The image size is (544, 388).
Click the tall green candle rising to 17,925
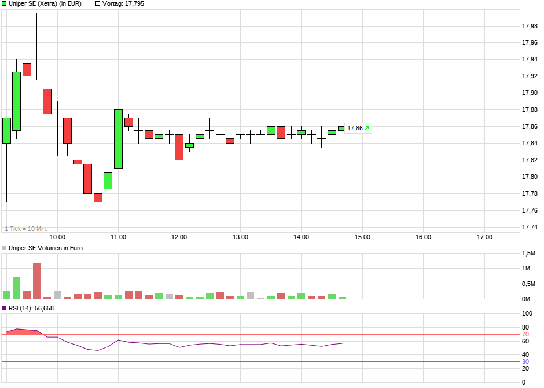pyautogui.click(x=16, y=101)
